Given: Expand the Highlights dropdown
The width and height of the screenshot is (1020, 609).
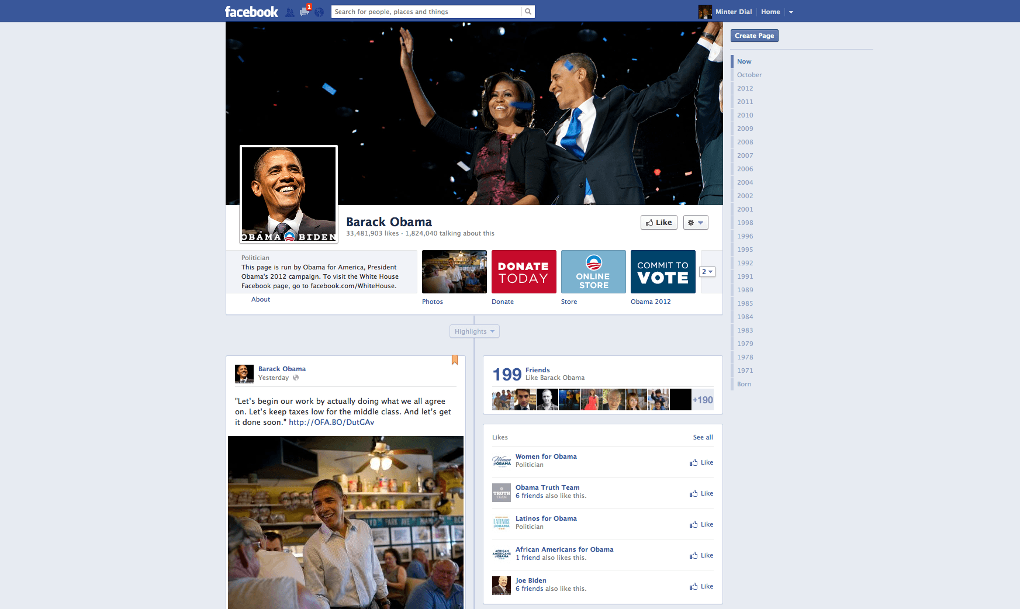Looking at the screenshot, I should click(475, 331).
